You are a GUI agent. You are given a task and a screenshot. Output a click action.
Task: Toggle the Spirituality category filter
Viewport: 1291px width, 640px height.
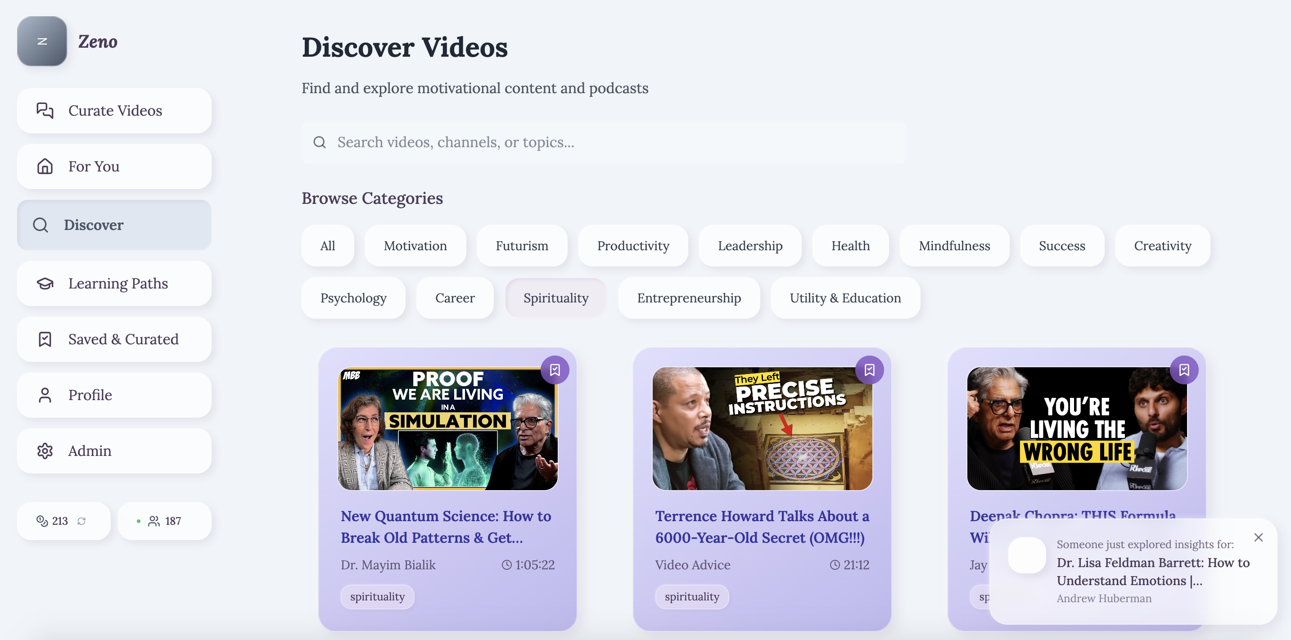(555, 298)
